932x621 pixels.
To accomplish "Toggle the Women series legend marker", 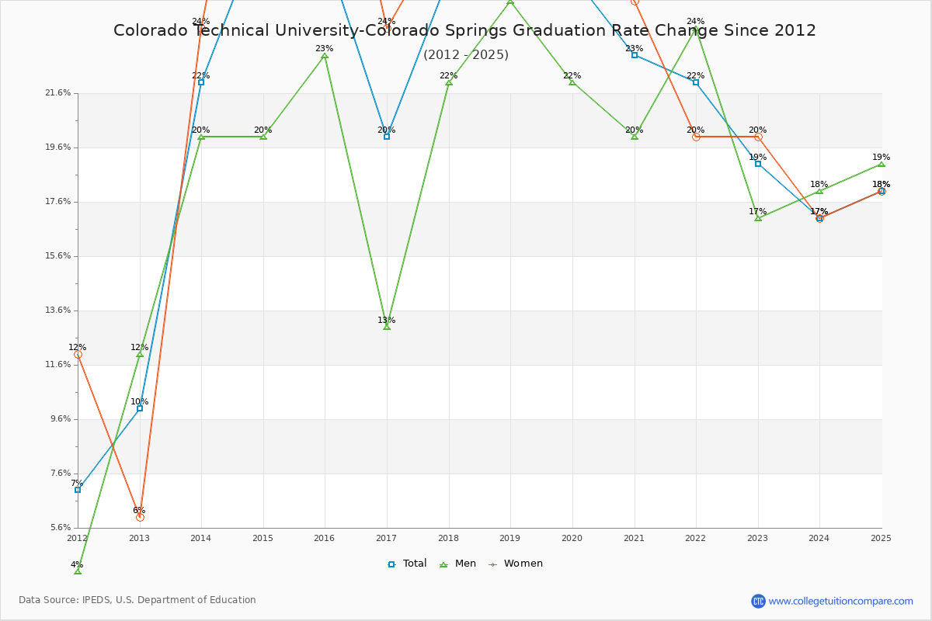I will [x=492, y=564].
